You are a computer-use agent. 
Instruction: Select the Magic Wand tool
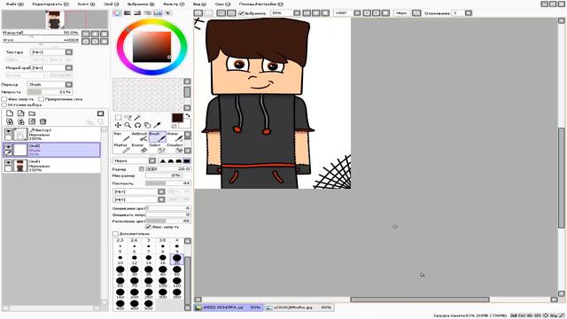137,118
